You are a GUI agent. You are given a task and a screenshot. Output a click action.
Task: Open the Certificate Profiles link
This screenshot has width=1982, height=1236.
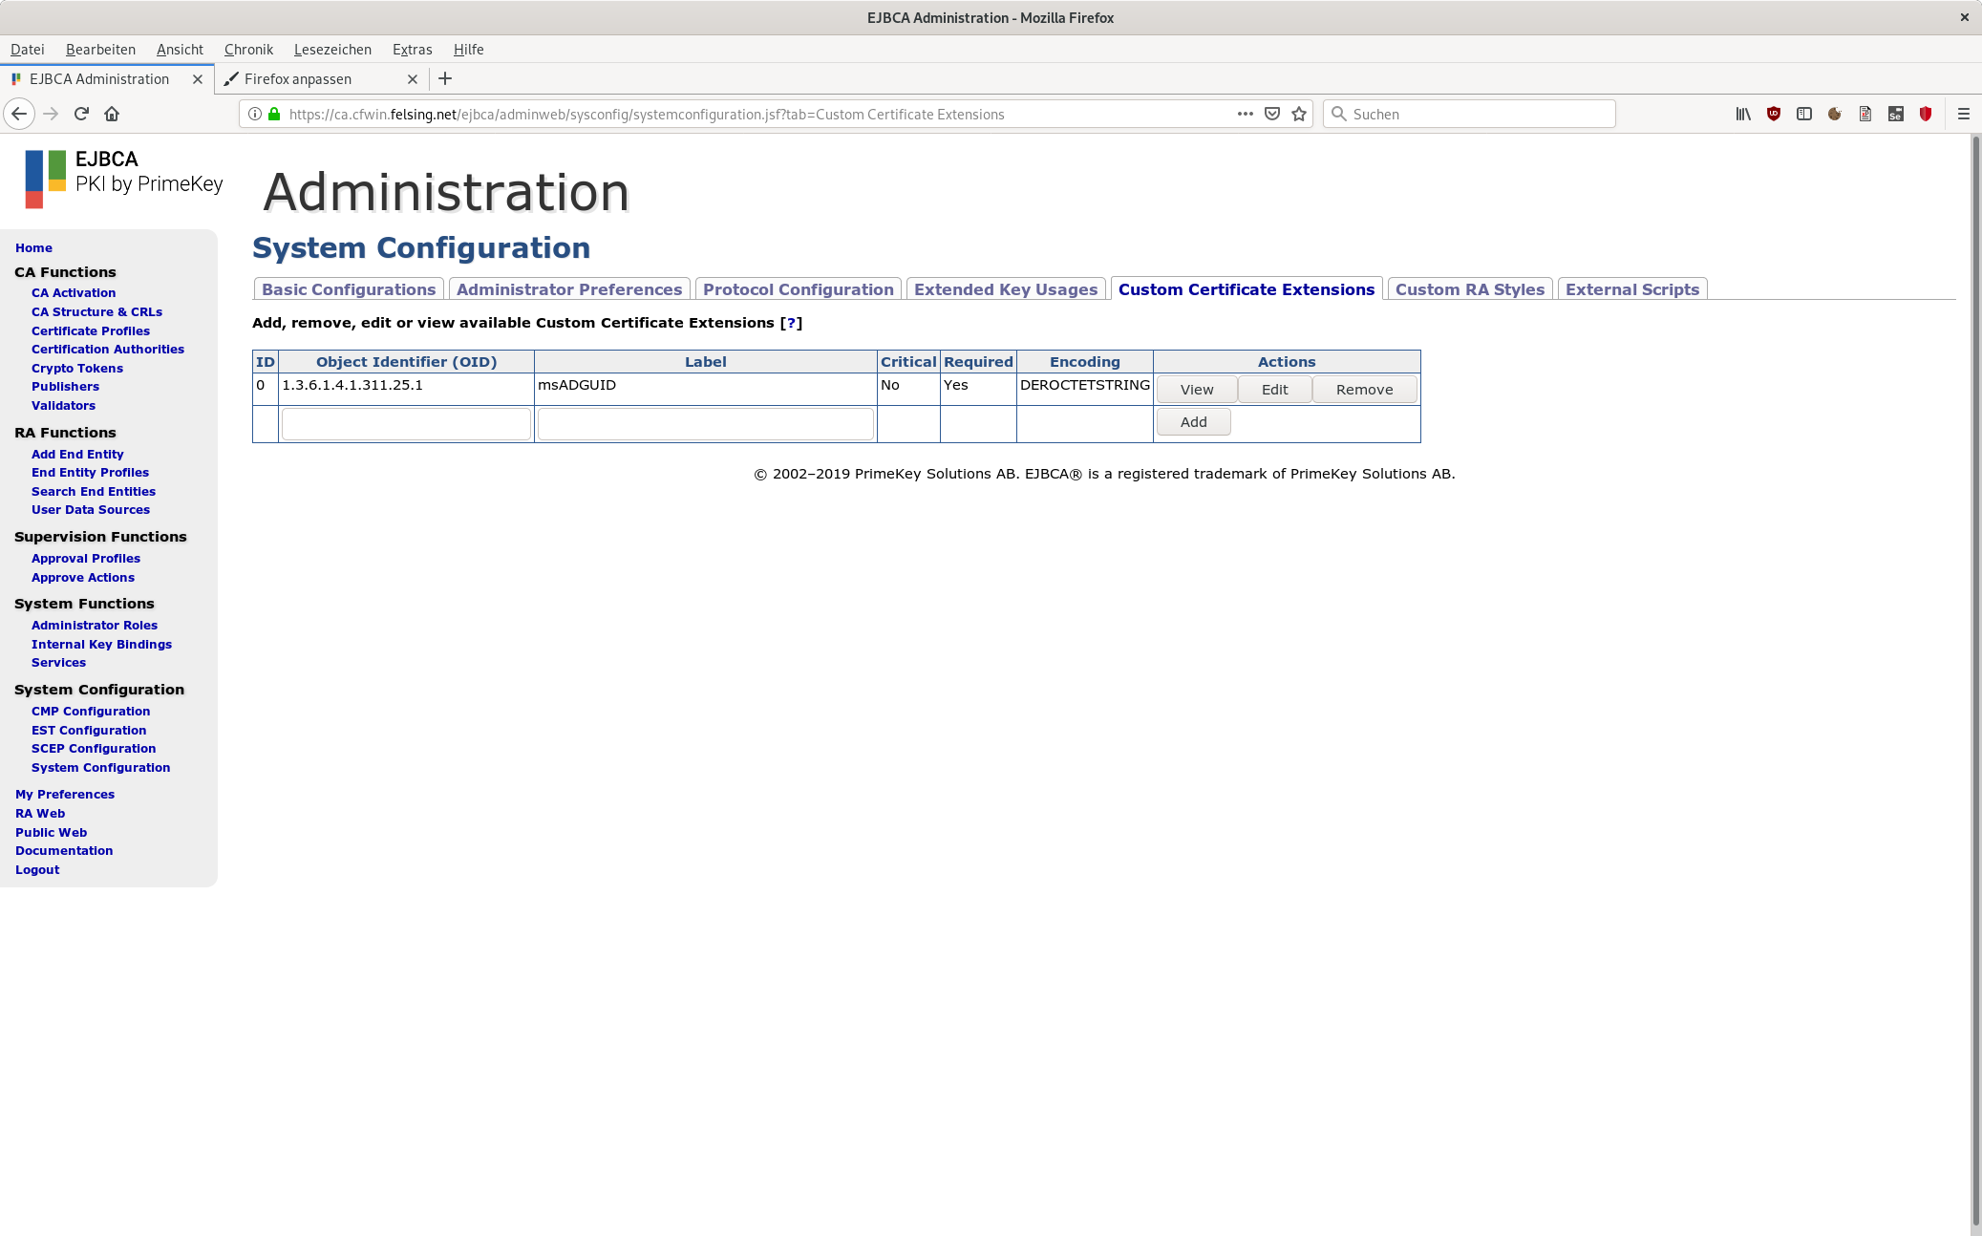pyautogui.click(x=91, y=330)
